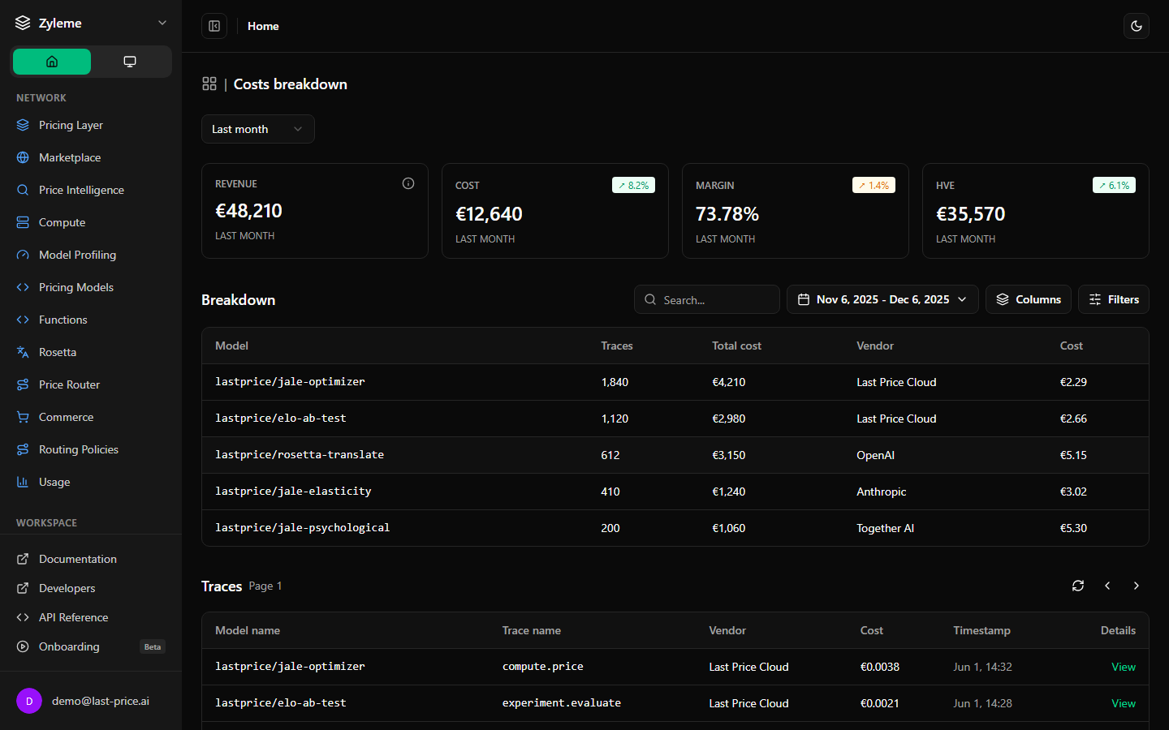1169x730 pixels.
Task: Expand the Nov 6 – Dec 6 date range picker
Action: (882, 299)
